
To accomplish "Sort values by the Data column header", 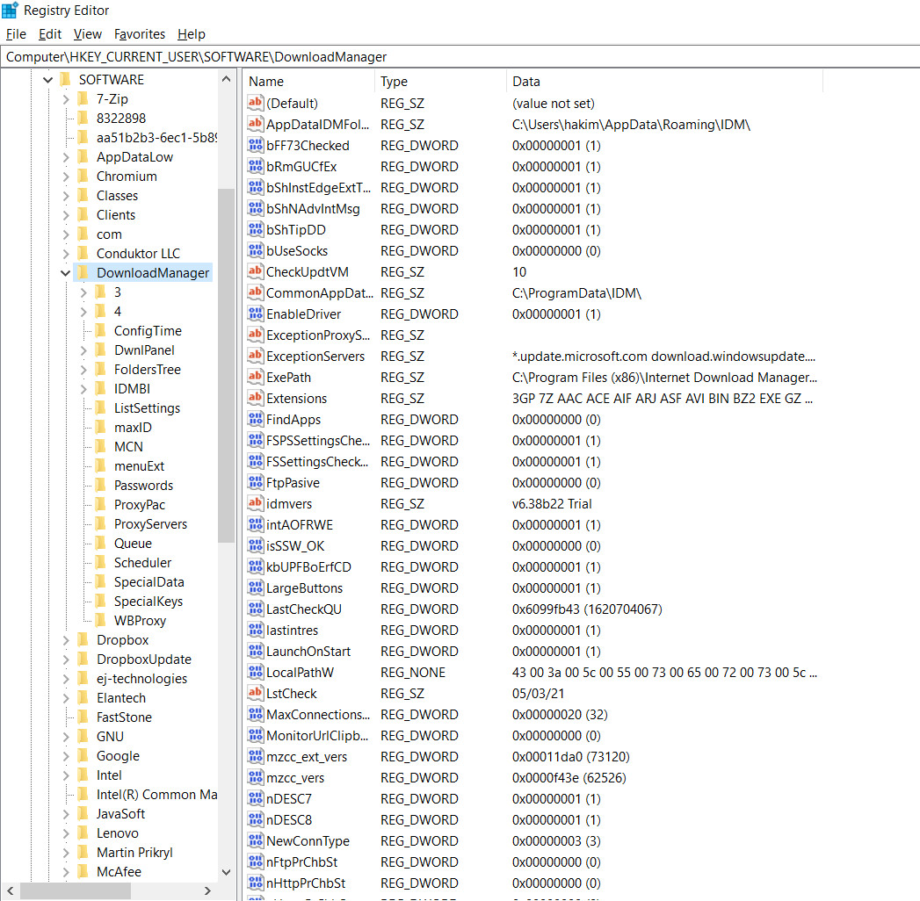I will [665, 82].
